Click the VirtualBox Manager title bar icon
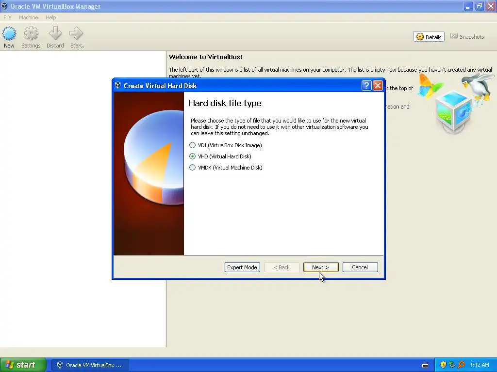The height and width of the screenshot is (372, 497). tap(4, 6)
